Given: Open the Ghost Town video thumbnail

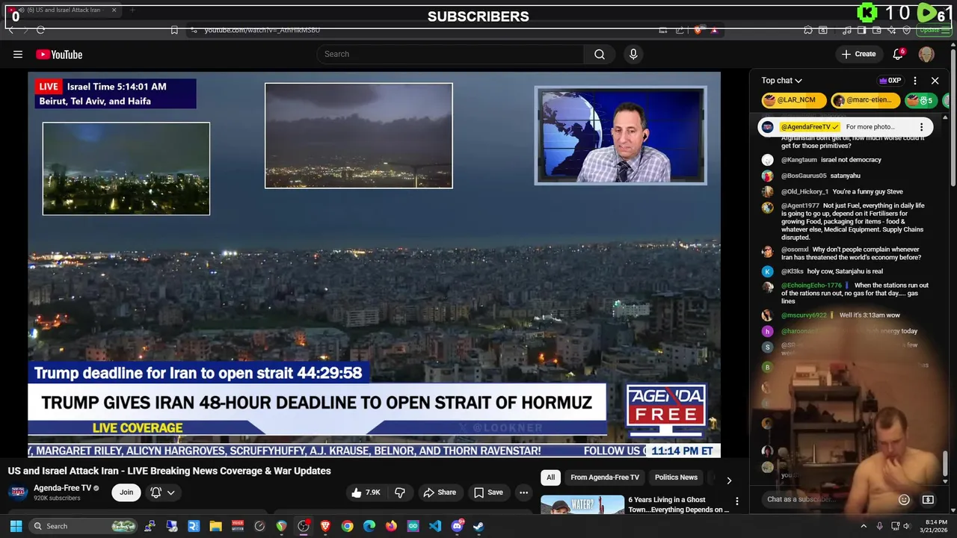Looking at the screenshot, I should pos(582,504).
